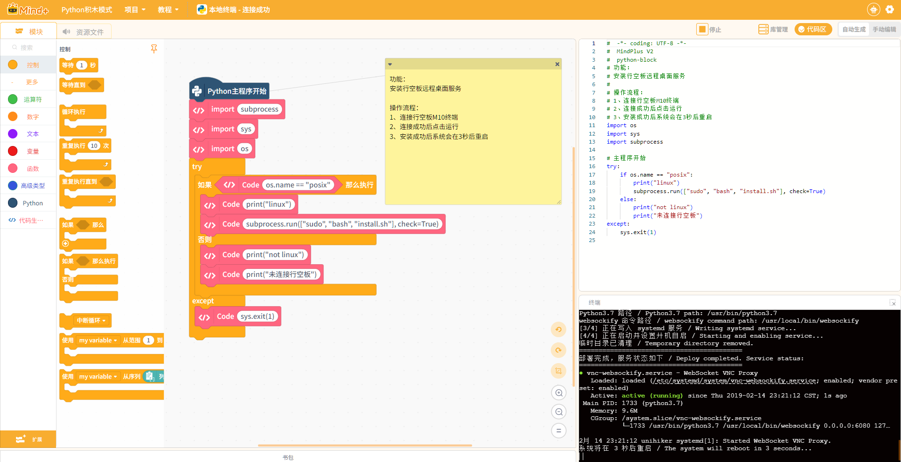Viewport: 901px width, 462px height.
Task: Click the undo arrow on the canvas
Action: pyautogui.click(x=558, y=330)
